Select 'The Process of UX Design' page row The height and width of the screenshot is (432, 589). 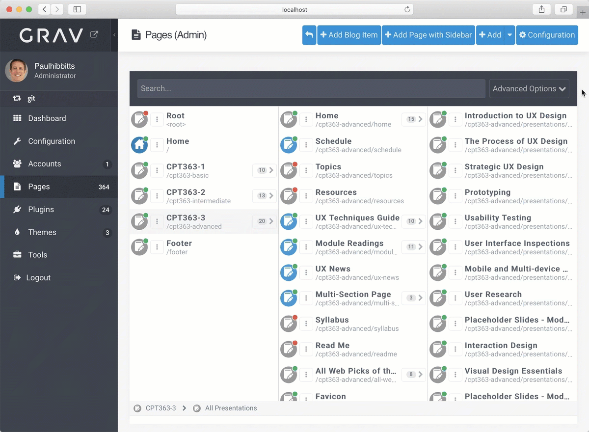pos(502,145)
